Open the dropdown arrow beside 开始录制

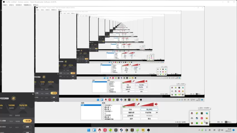pyautogui.click(x=157, y=113)
